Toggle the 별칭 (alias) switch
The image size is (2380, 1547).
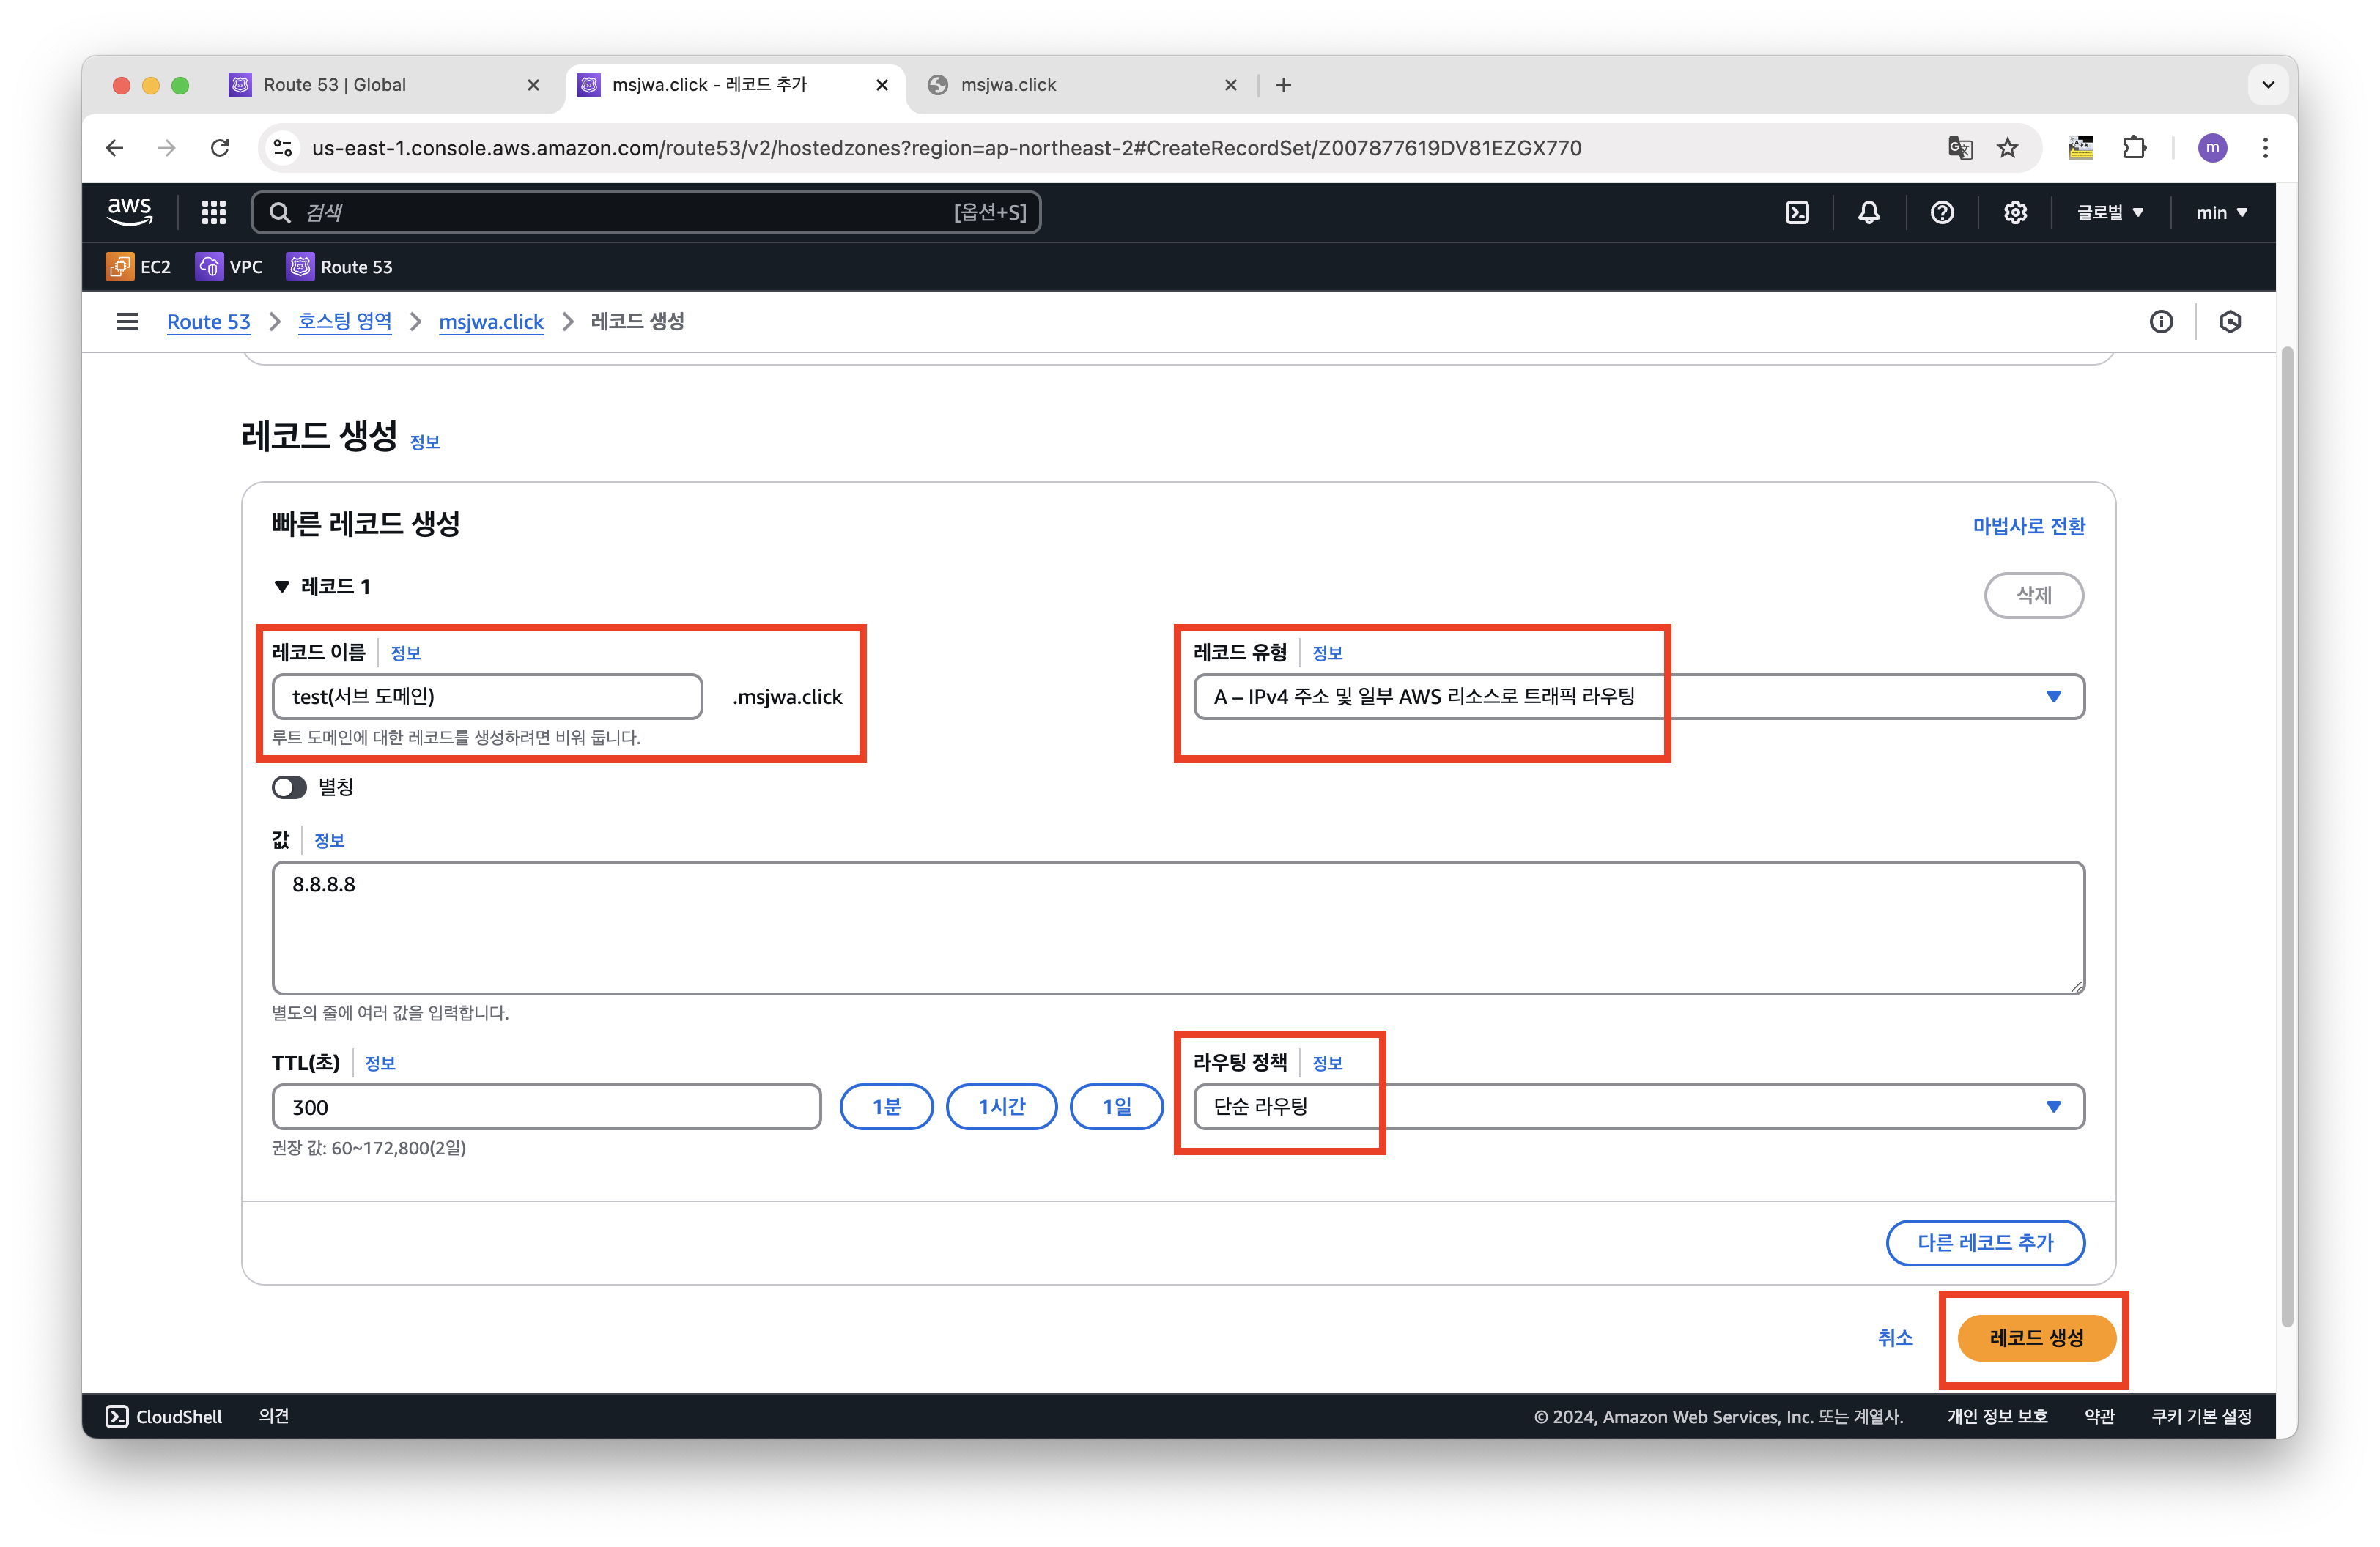pos(289,787)
